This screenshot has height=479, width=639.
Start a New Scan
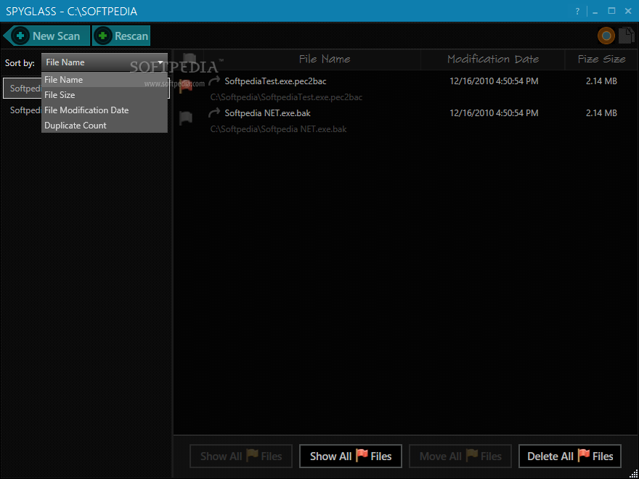(x=47, y=36)
